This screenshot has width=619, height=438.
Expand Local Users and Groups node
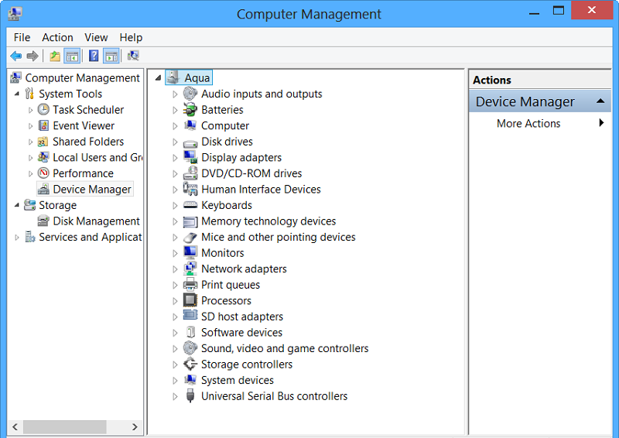pyautogui.click(x=30, y=158)
